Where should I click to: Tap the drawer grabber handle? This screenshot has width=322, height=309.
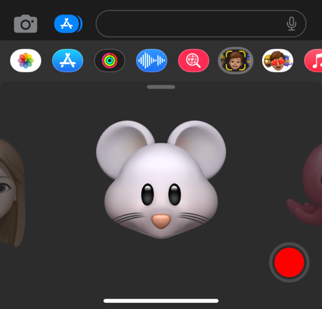161,87
